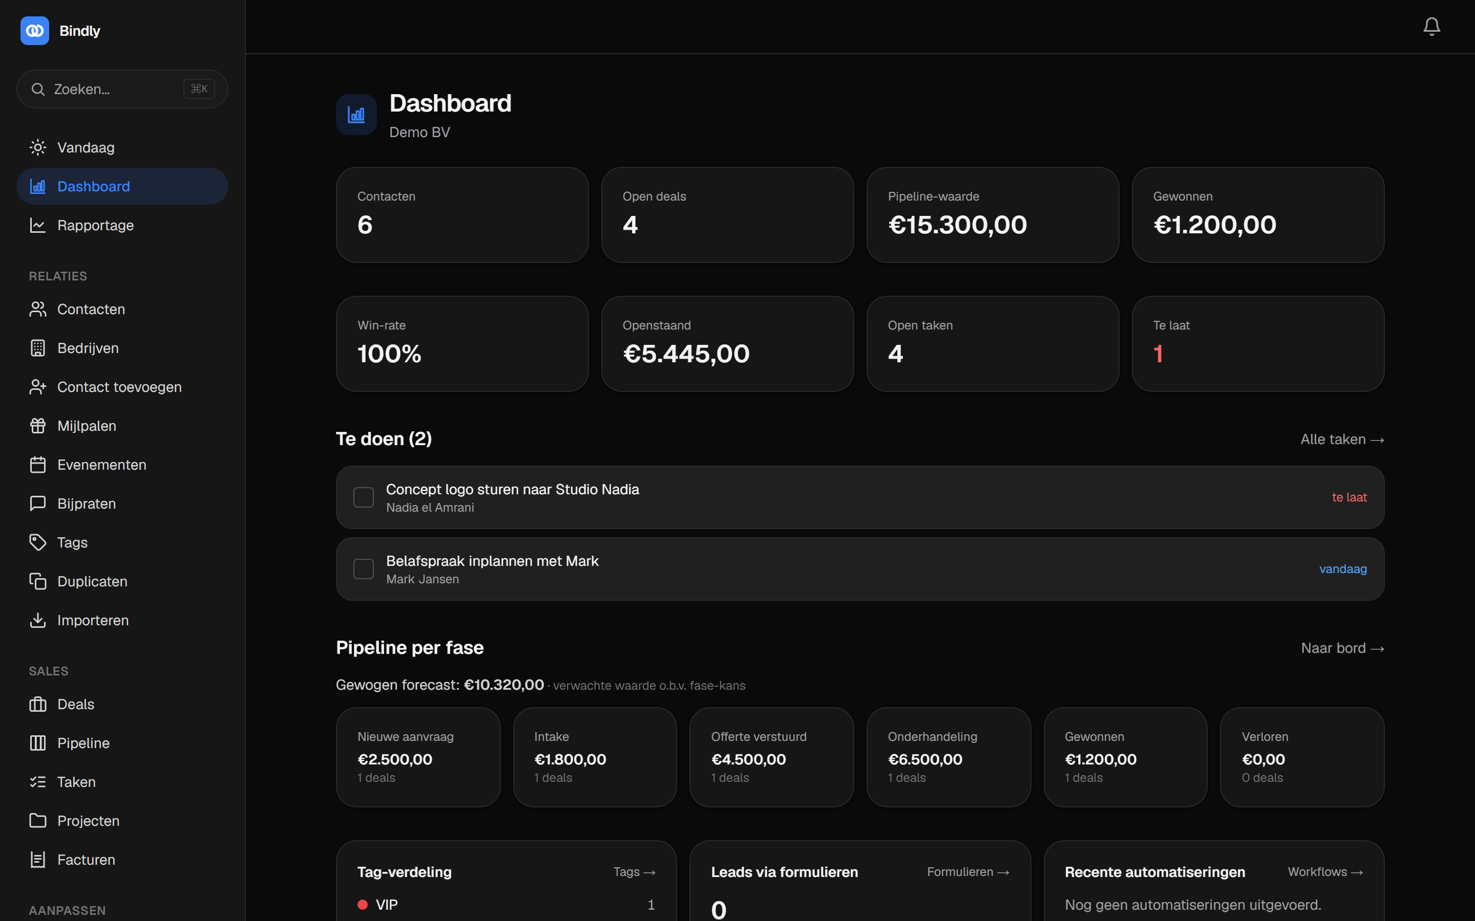Click the Mijlpalen gift icon
Image resolution: width=1475 pixels, height=921 pixels.
(38, 426)
